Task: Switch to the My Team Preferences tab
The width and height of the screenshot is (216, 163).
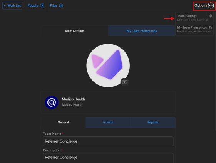Action: 142,31
